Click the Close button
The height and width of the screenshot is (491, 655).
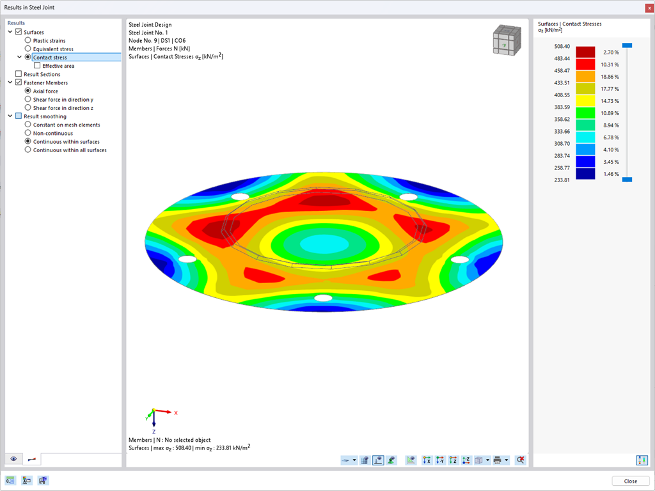click(x=631, y=480)
